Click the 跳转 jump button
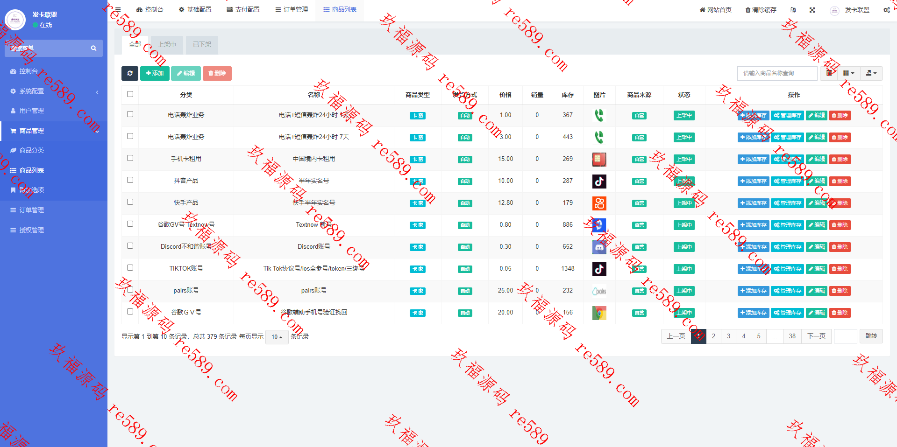This screenshot has height=447, width=897. pos(871,336)
